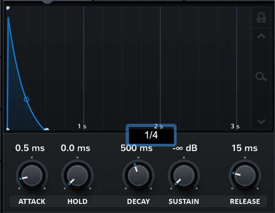Select the envelope end point at graph bottom
Viewport: 275px width, 213px height.
click(46, 130)
